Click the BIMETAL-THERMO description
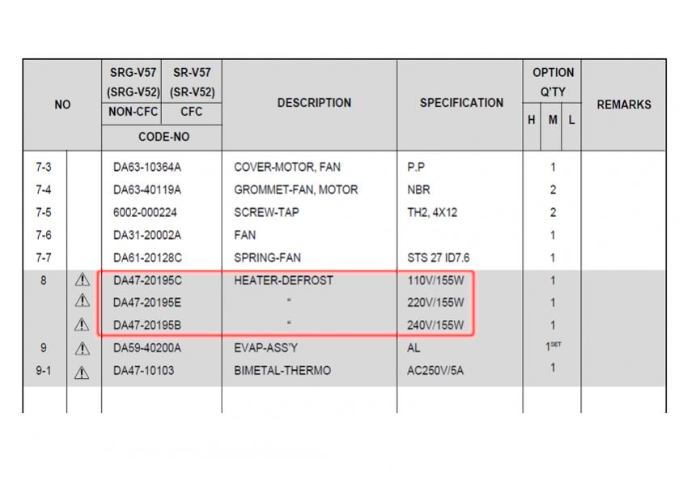 coord(282,371)
